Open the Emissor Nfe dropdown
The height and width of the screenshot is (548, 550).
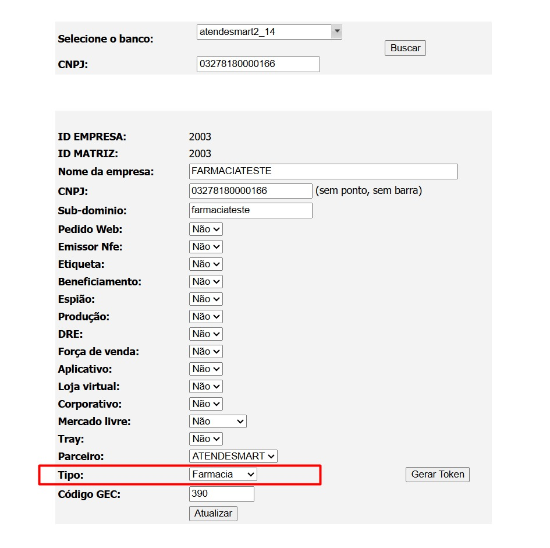tap(205, 246)
